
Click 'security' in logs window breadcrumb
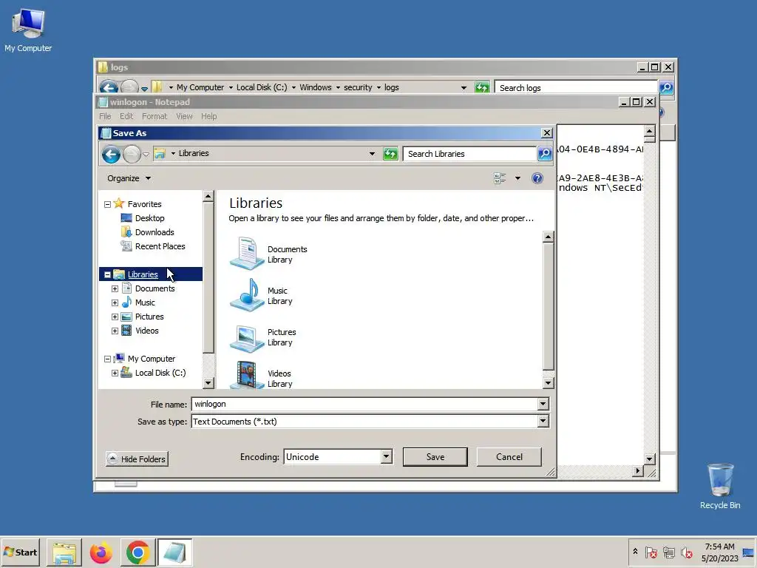(x=358, y=87)
